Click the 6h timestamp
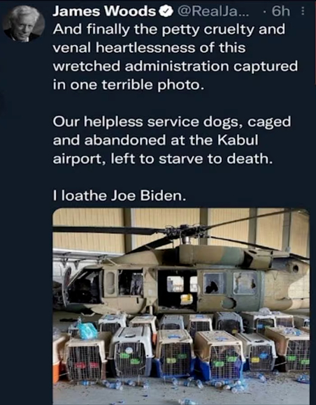The height and width of the screenshot is (405, 316). (x=281, y=11)
